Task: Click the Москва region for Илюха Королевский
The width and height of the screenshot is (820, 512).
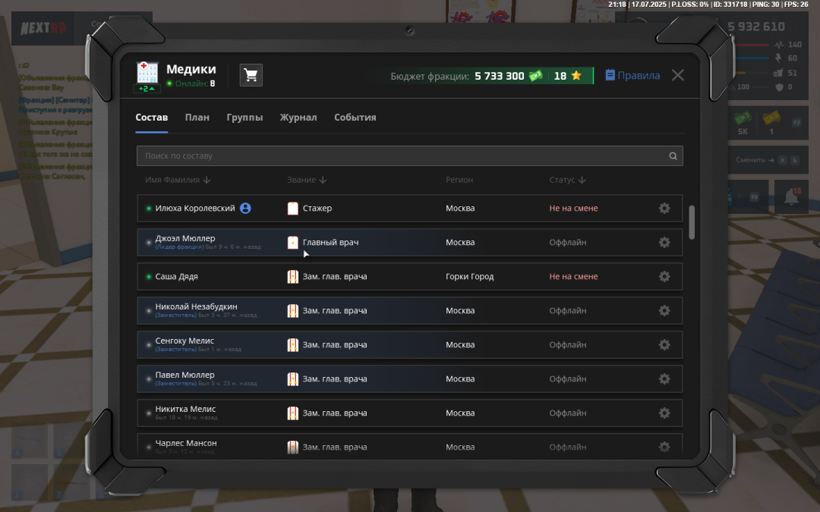Action: tap(460, 208)
